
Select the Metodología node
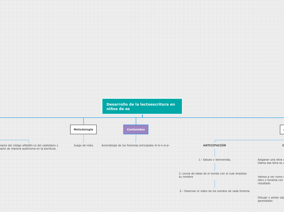[83, 130]
